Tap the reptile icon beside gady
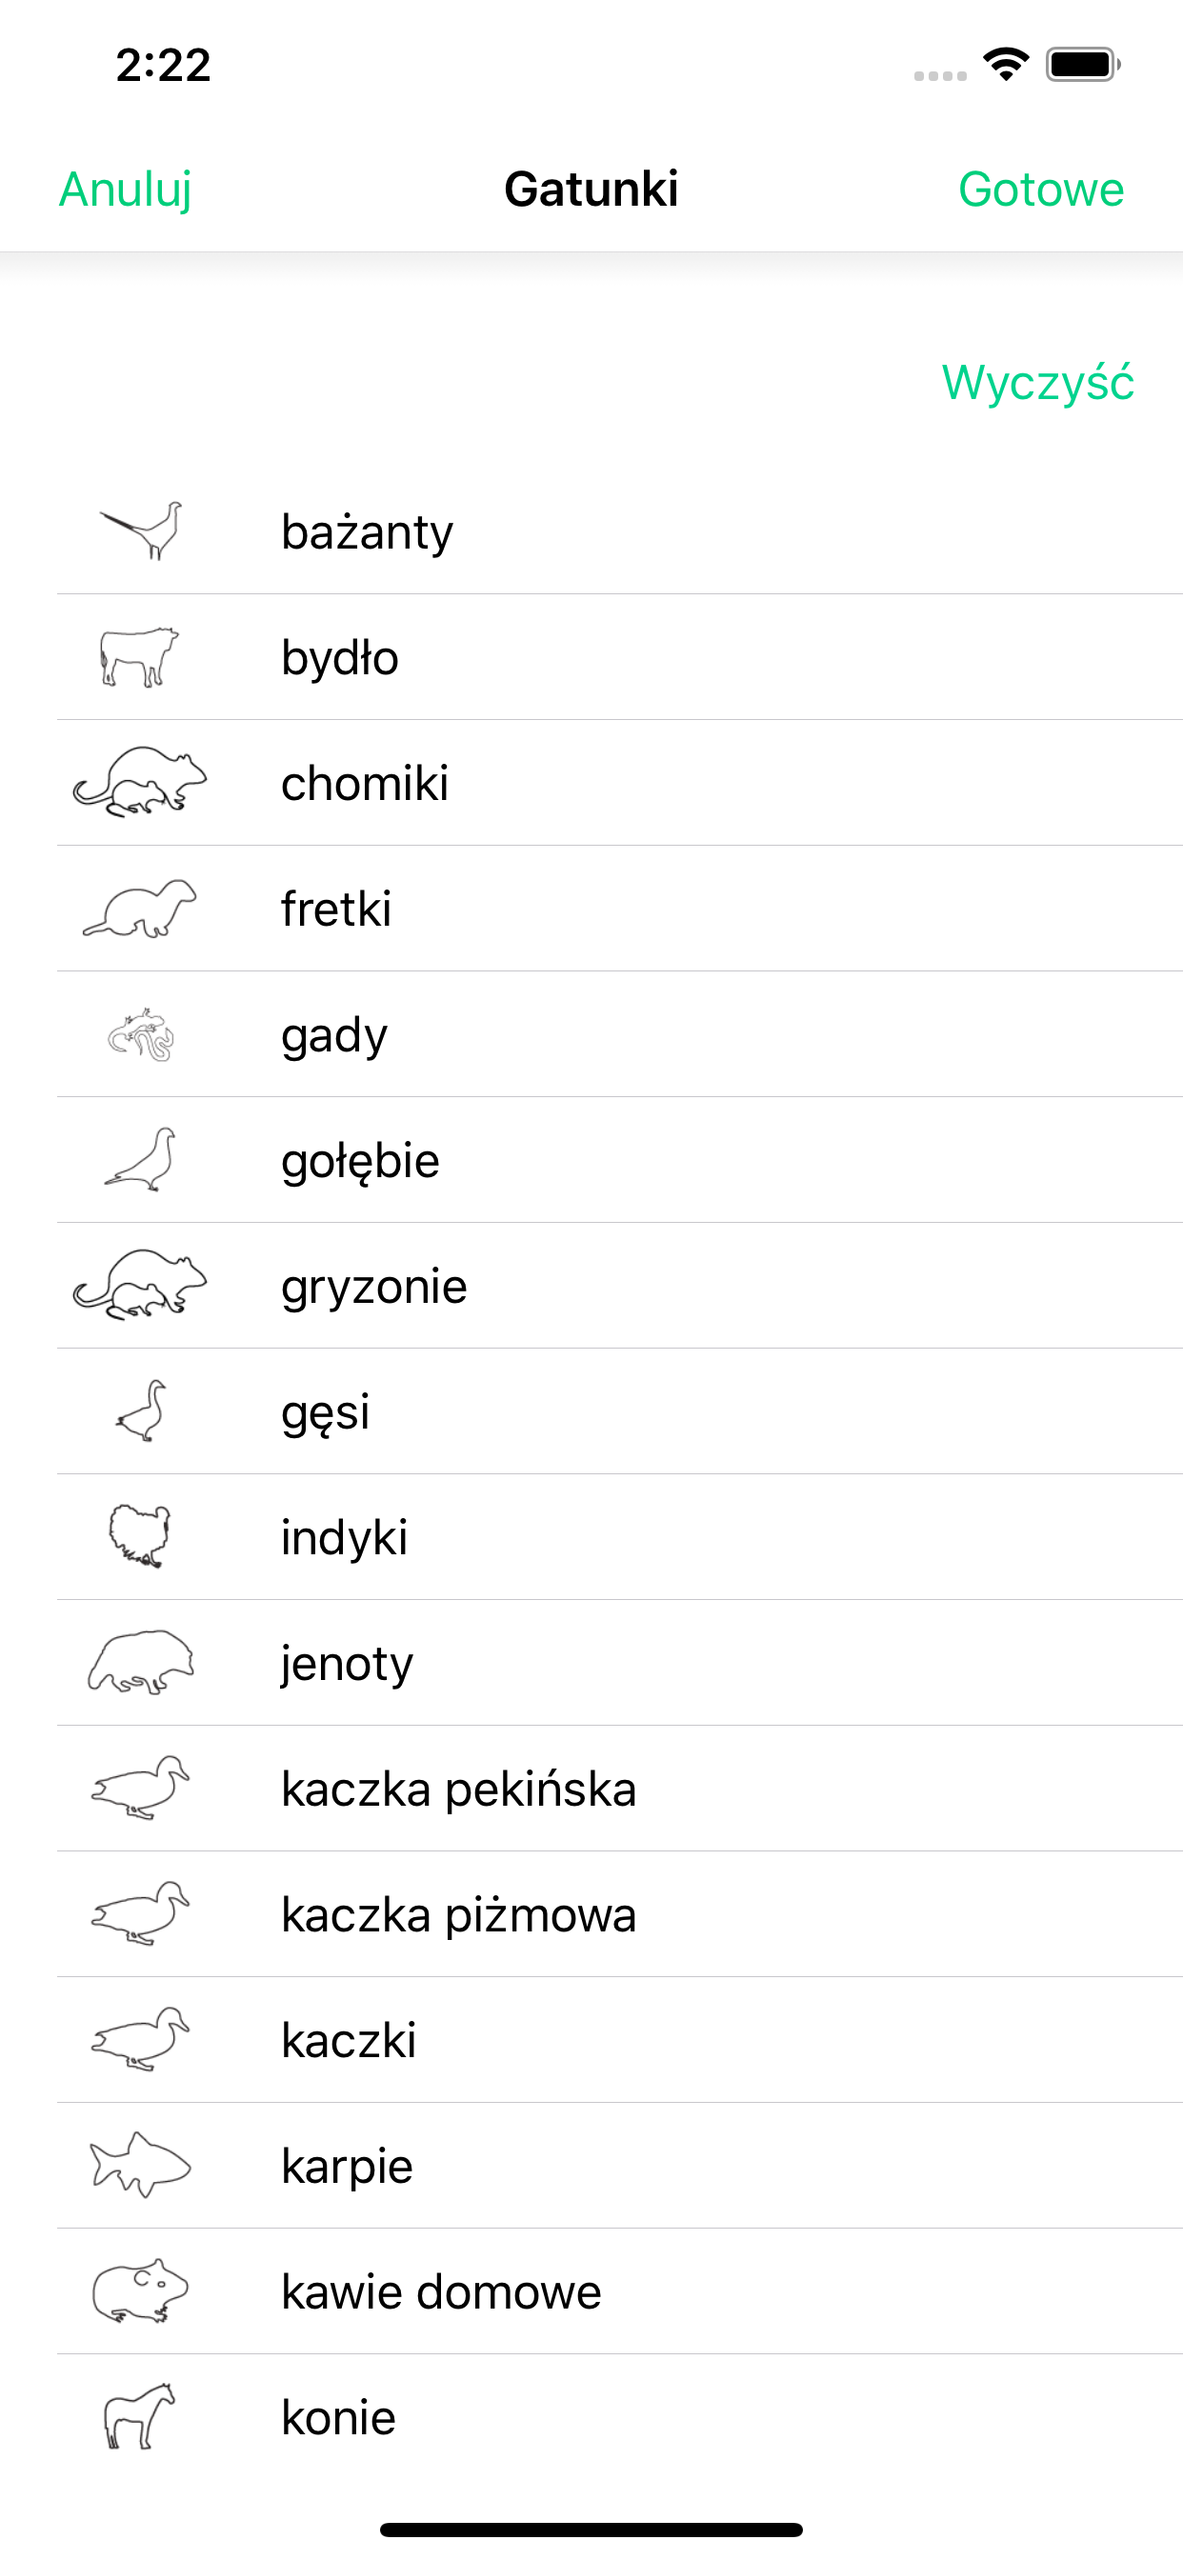Screen dimensions: 1183x2560 (x=140, y=1034)
